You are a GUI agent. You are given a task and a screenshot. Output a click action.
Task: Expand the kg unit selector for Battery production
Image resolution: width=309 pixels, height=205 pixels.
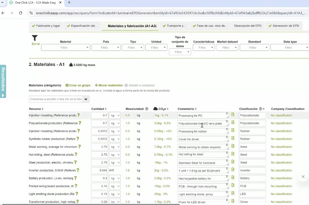point(115,178)
